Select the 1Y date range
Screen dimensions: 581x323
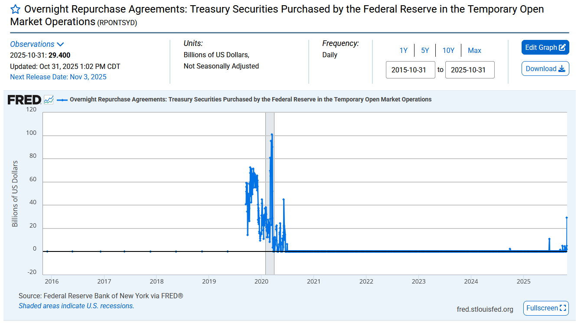(403, 50)
